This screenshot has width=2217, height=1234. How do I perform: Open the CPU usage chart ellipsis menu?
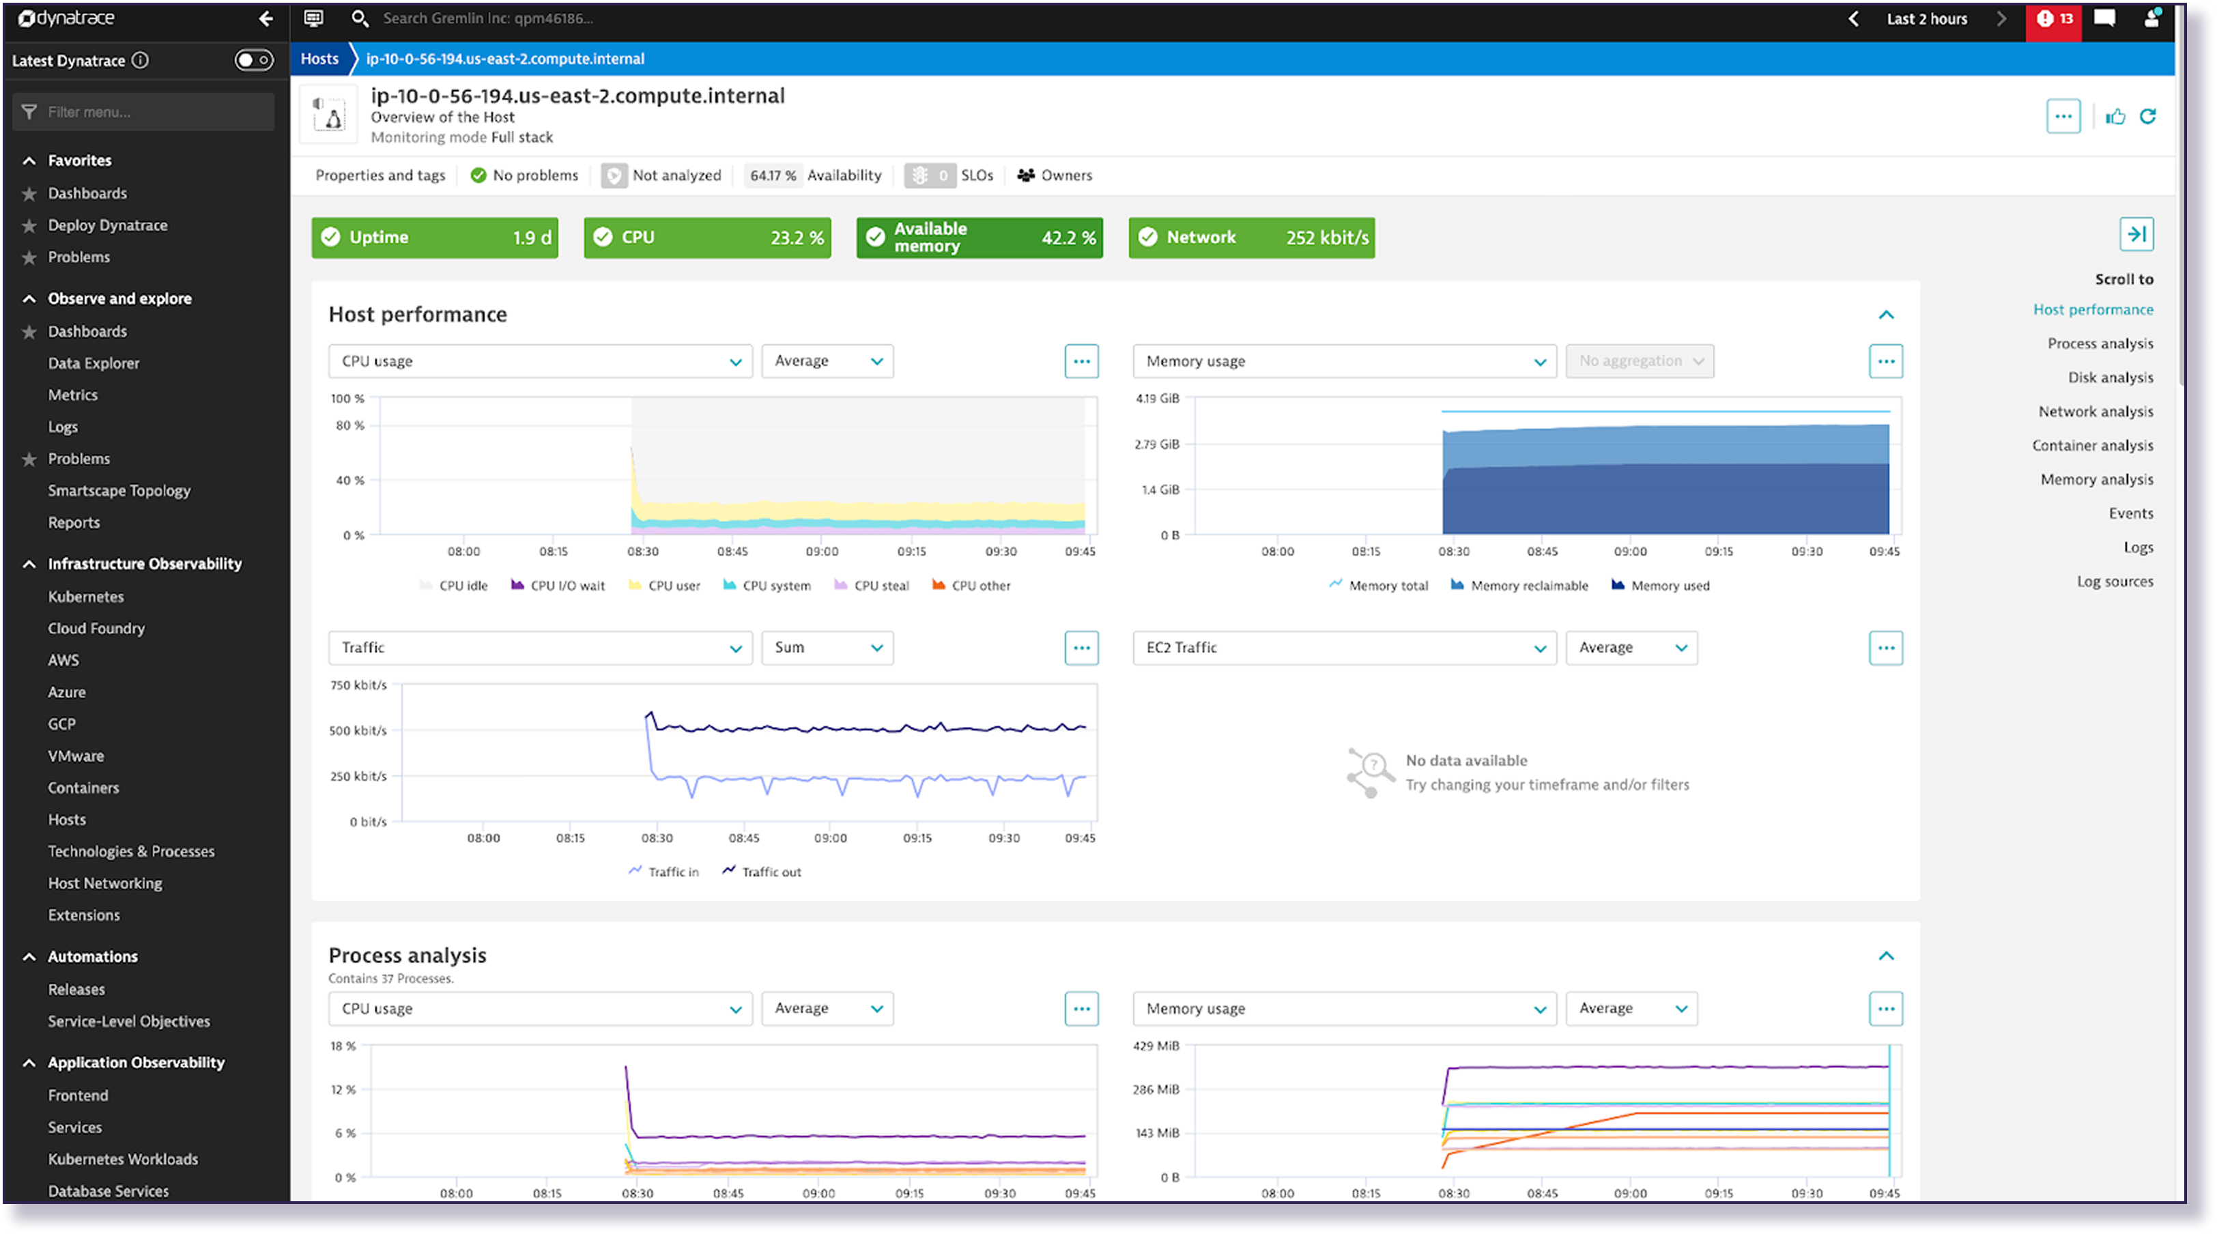(x=1081, y=362)
